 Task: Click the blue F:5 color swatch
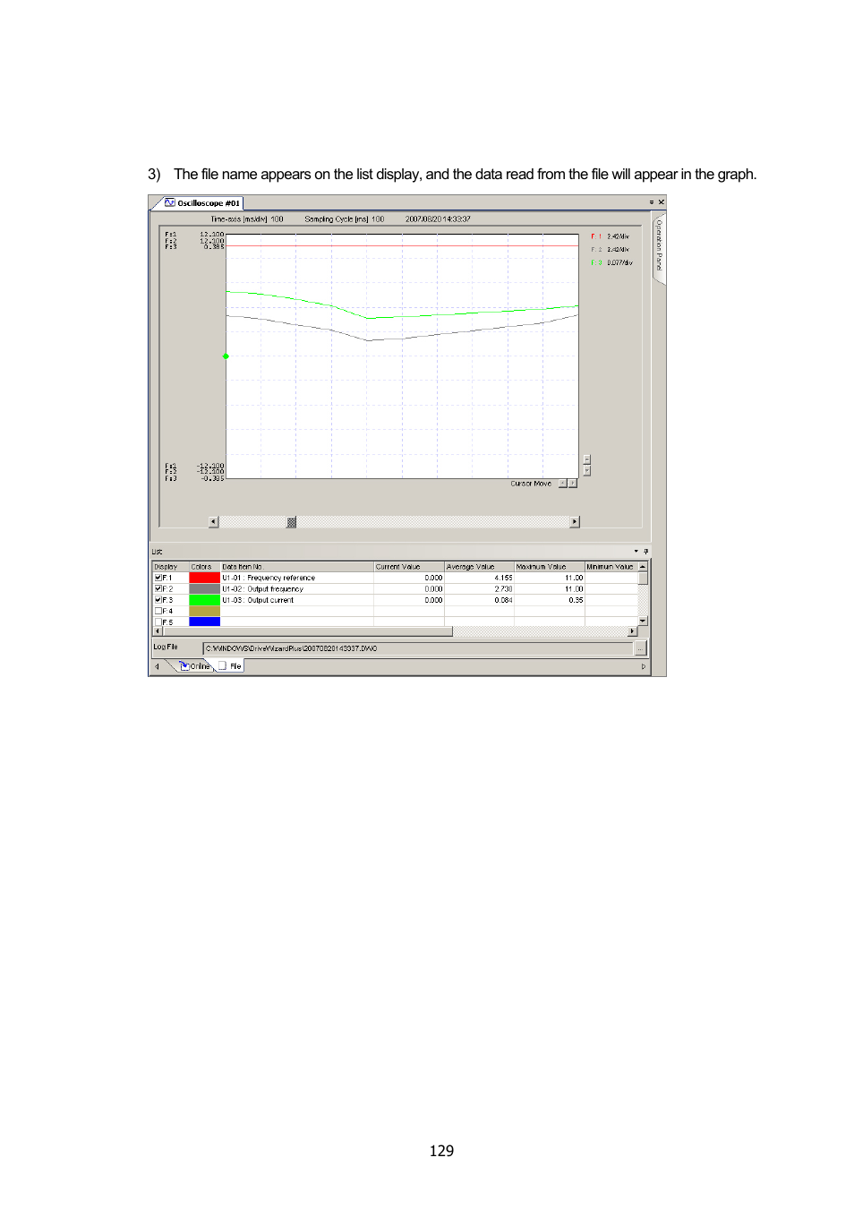point(204,622)
